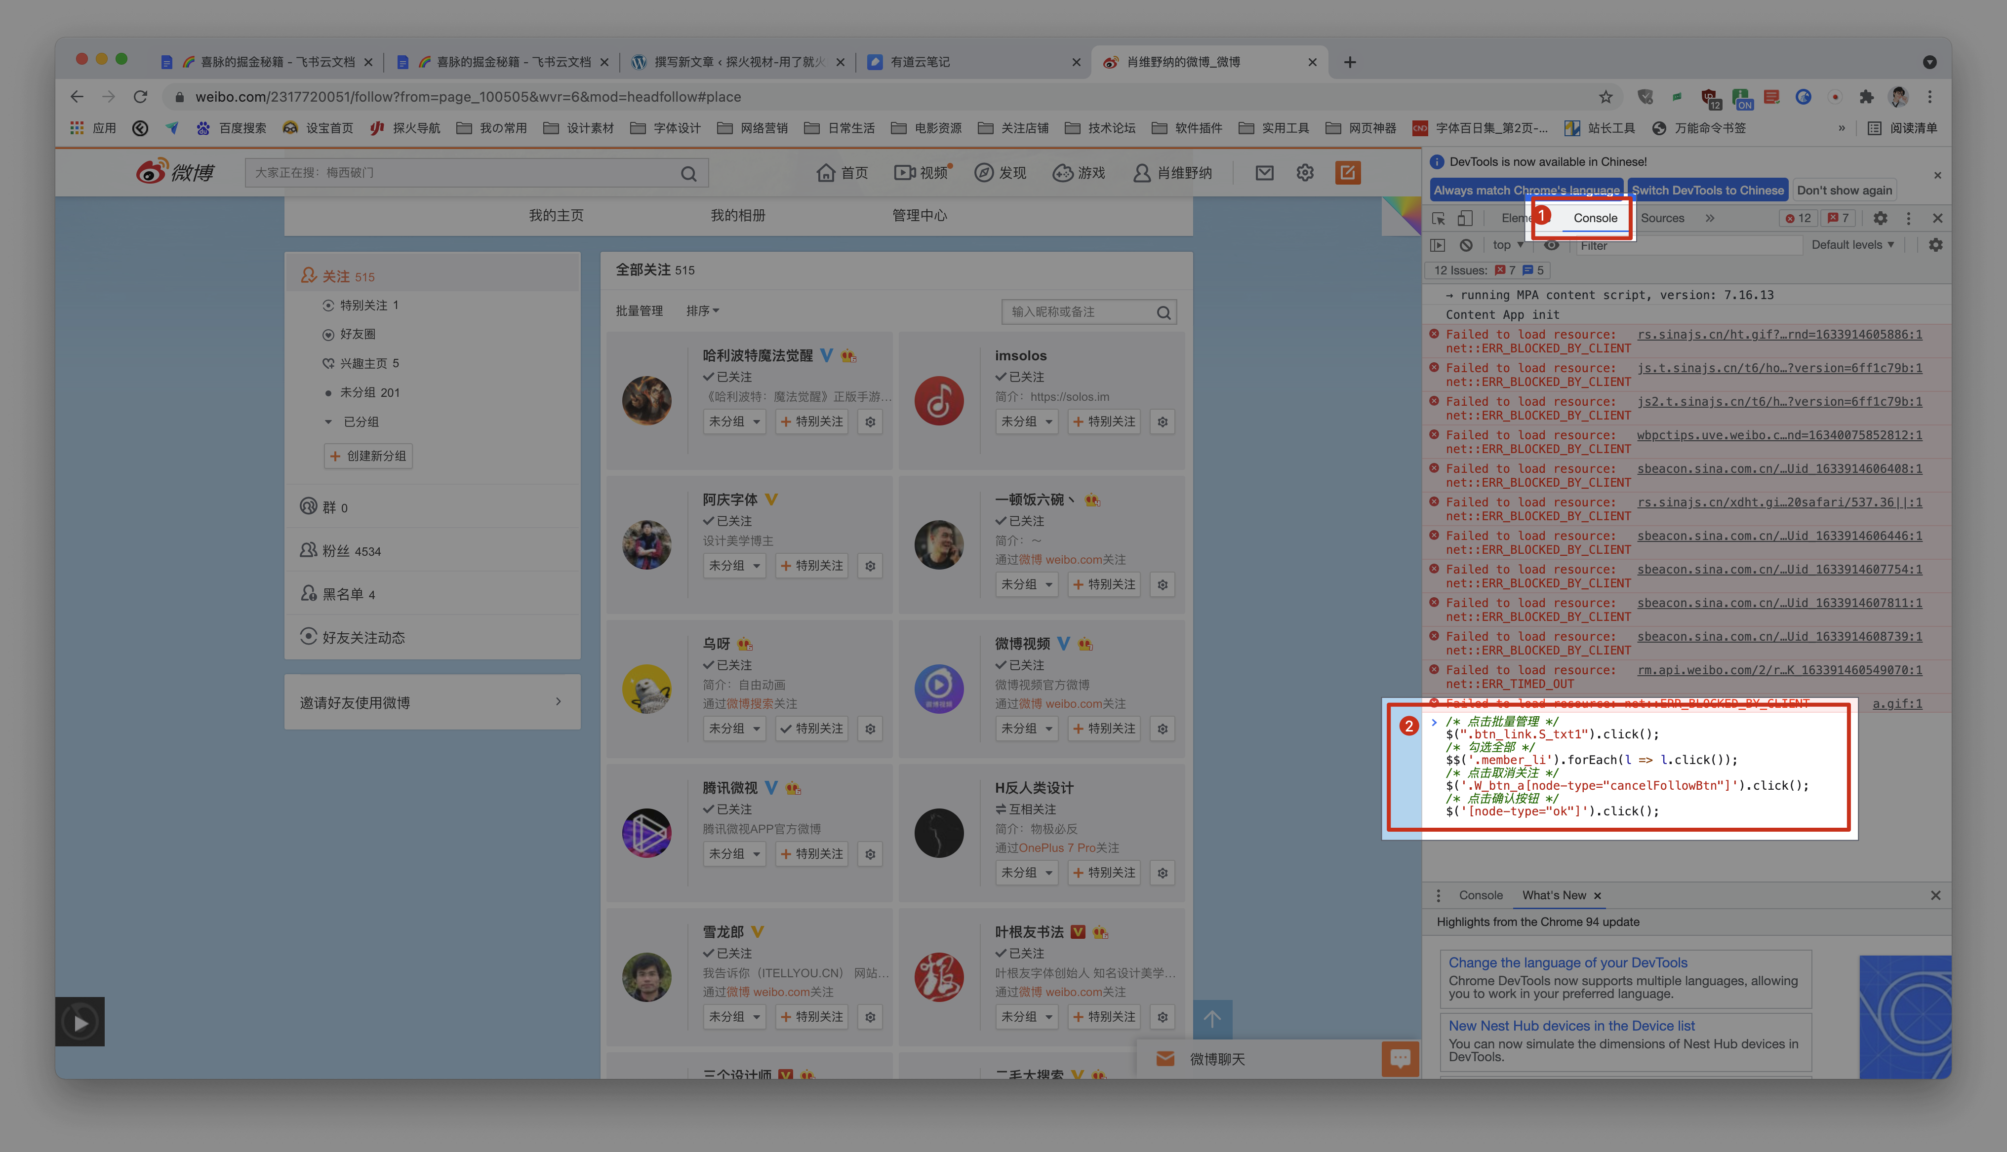Viewport: 2007px width, 1152px height.
Task: Open settings gear for 哈利波特魔法觉醒
Action: point(870,422)
